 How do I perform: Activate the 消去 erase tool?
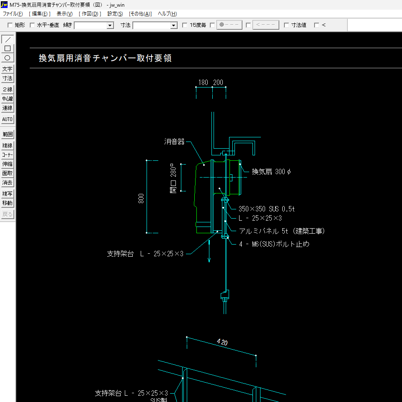8,183
